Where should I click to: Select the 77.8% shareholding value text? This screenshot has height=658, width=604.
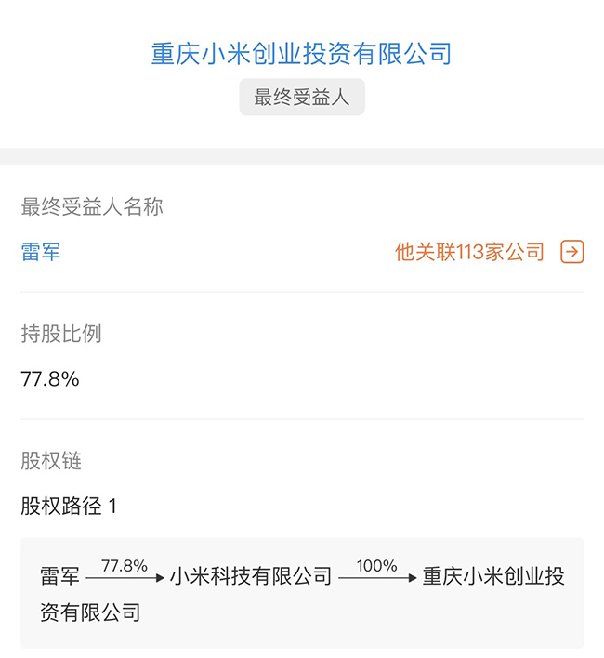tap(50, 379)
